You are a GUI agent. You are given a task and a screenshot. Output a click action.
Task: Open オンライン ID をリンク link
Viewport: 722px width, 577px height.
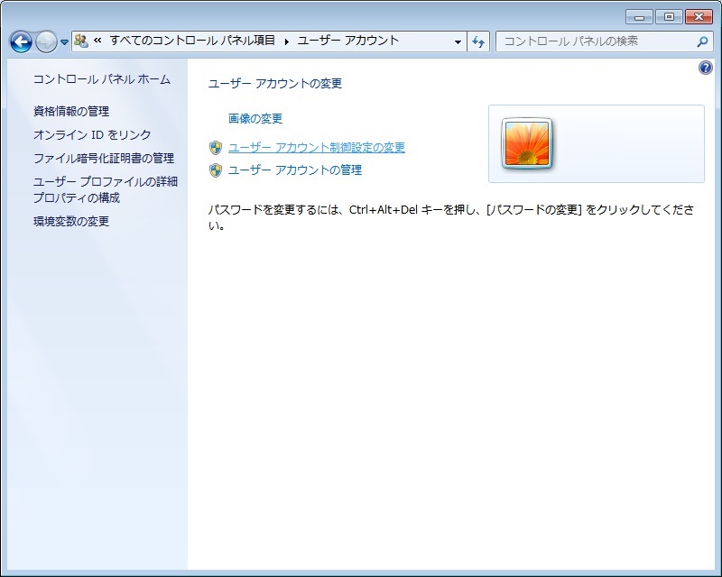[92, 134]
